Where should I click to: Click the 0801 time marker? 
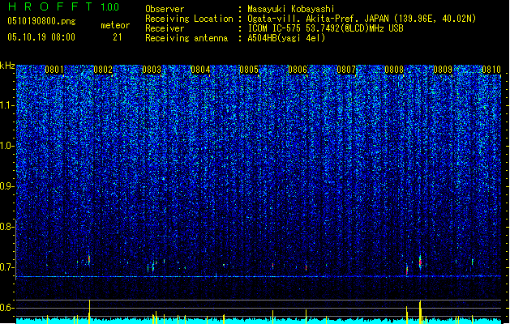pyautogui.click(x=54, y=70)
